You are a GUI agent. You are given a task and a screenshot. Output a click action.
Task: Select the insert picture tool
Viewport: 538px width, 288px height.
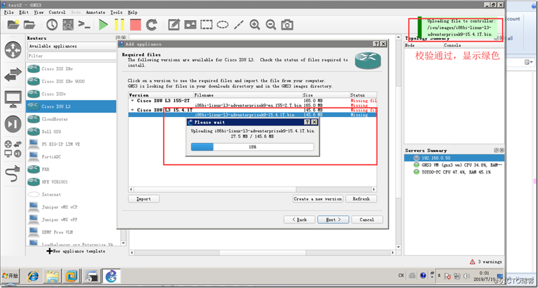tap(190, 25)
